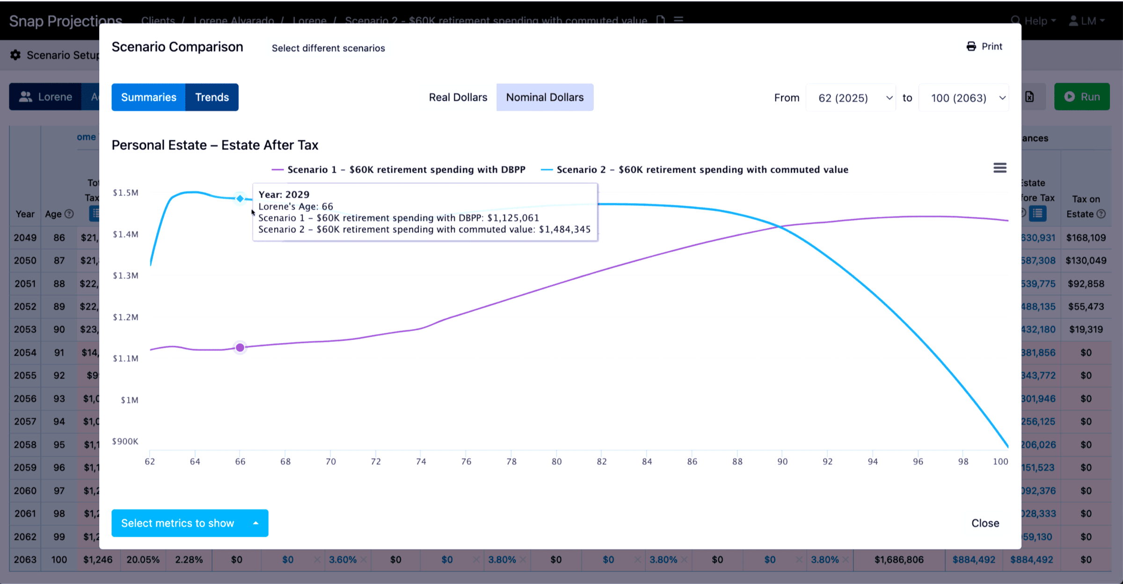Viewport: 1123px width, 584px height.
Task: Toggle Scenario 2 commuted value legend series
Action: coord(694,170)
